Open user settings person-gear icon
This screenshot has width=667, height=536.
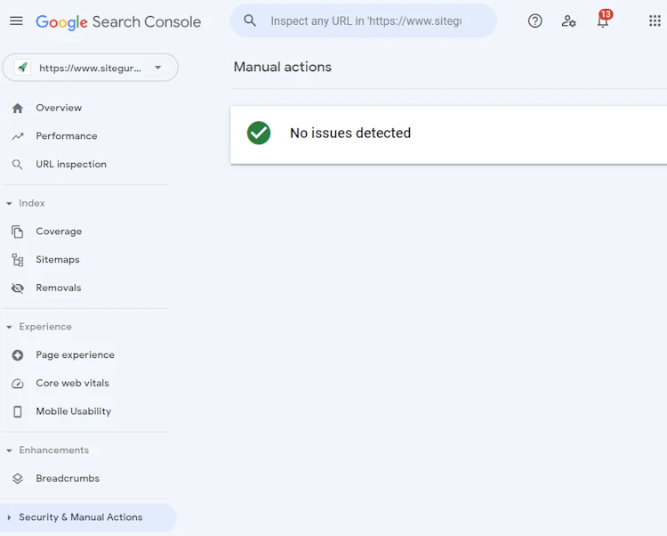568,20
